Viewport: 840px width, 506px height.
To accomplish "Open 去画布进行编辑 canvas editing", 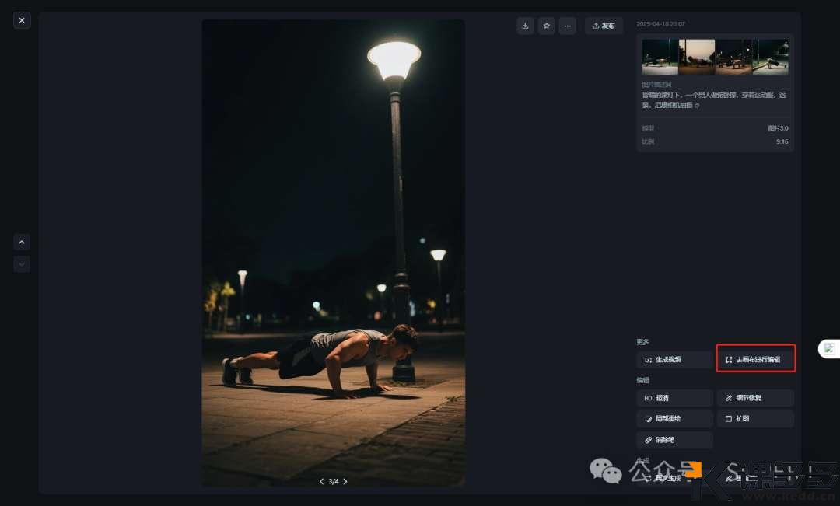I will [755, 360].
